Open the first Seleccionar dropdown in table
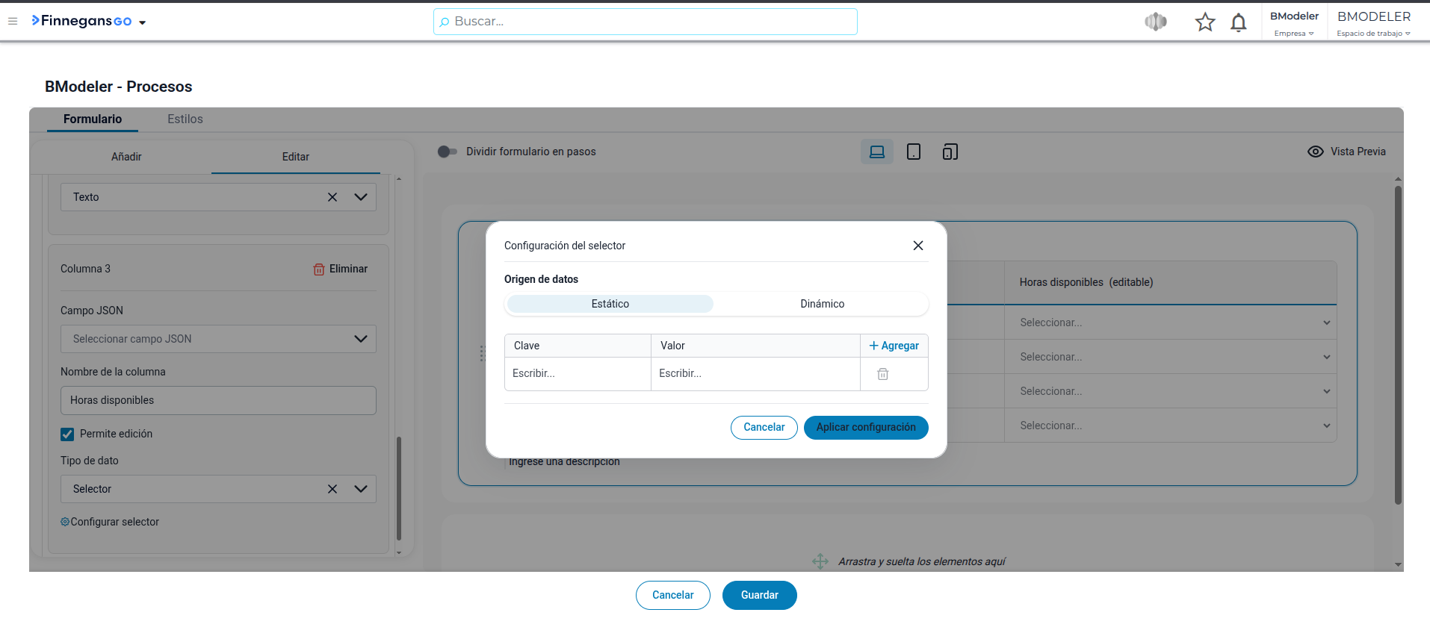Screen dimensions: 1430x639 point(1171,322)
